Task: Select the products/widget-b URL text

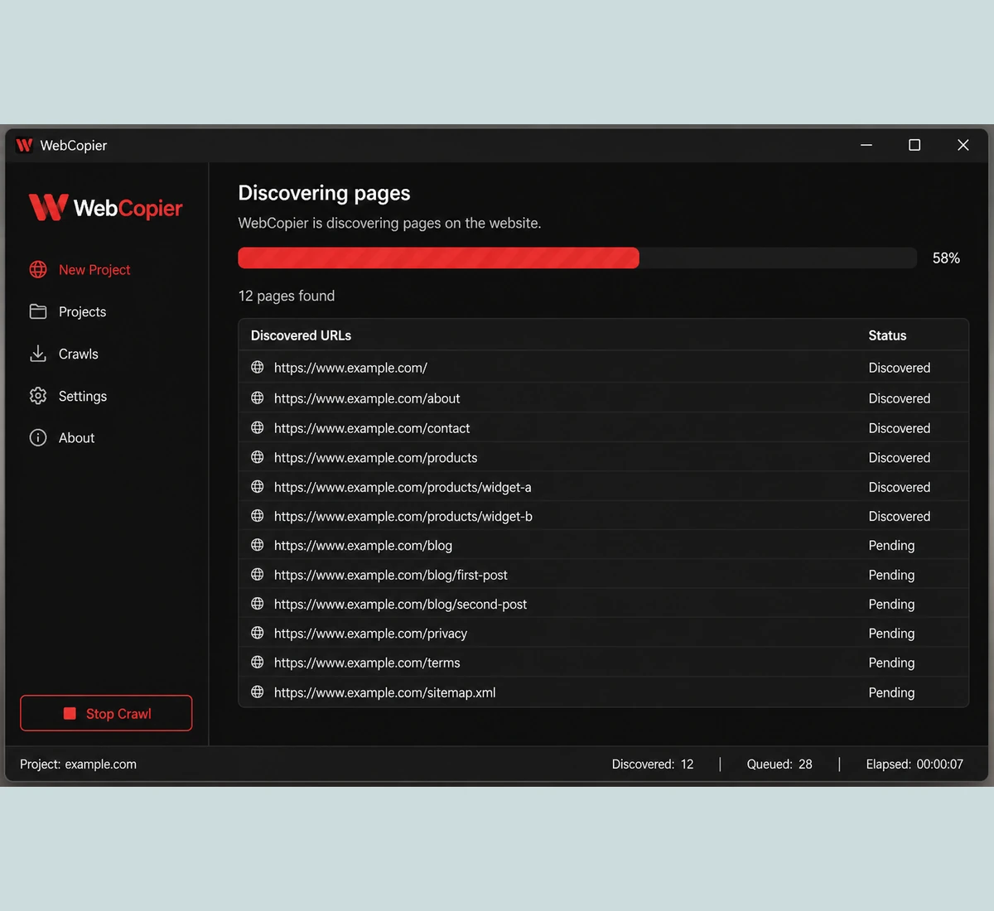Action: [403, 516]
